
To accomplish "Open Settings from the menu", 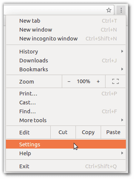I will [x=66, y=144].
